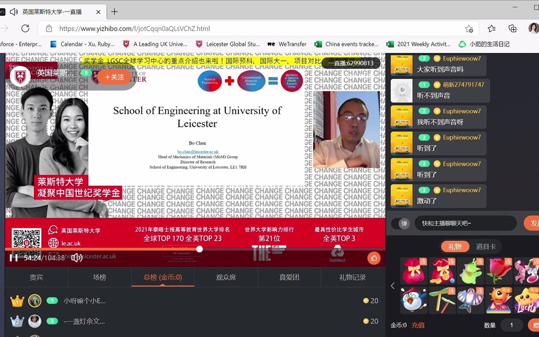Choose the gold-coin lucky bag gift
The image size is (539, 337).
point(442,271)
